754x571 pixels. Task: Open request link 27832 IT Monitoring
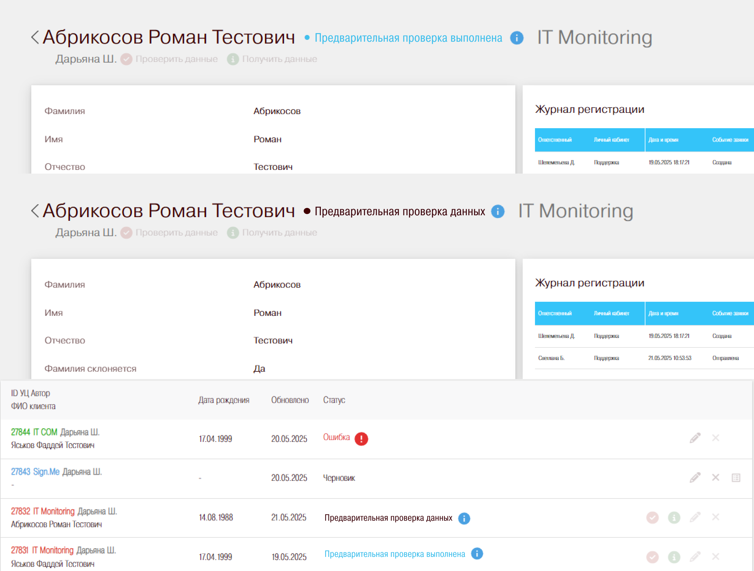pyautogui.click(x=43, y=511)
